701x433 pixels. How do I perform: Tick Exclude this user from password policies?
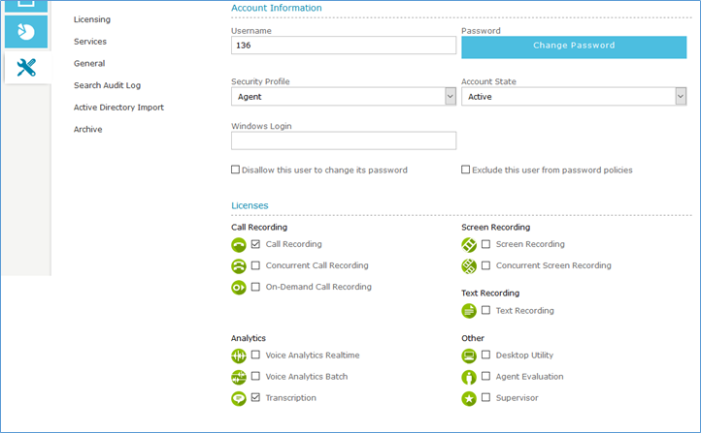coord(466,170)
